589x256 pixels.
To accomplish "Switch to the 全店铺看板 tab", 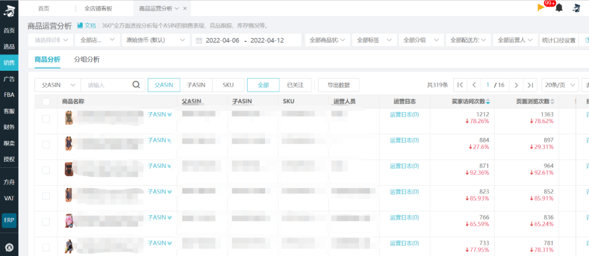I will click(98, 8).
